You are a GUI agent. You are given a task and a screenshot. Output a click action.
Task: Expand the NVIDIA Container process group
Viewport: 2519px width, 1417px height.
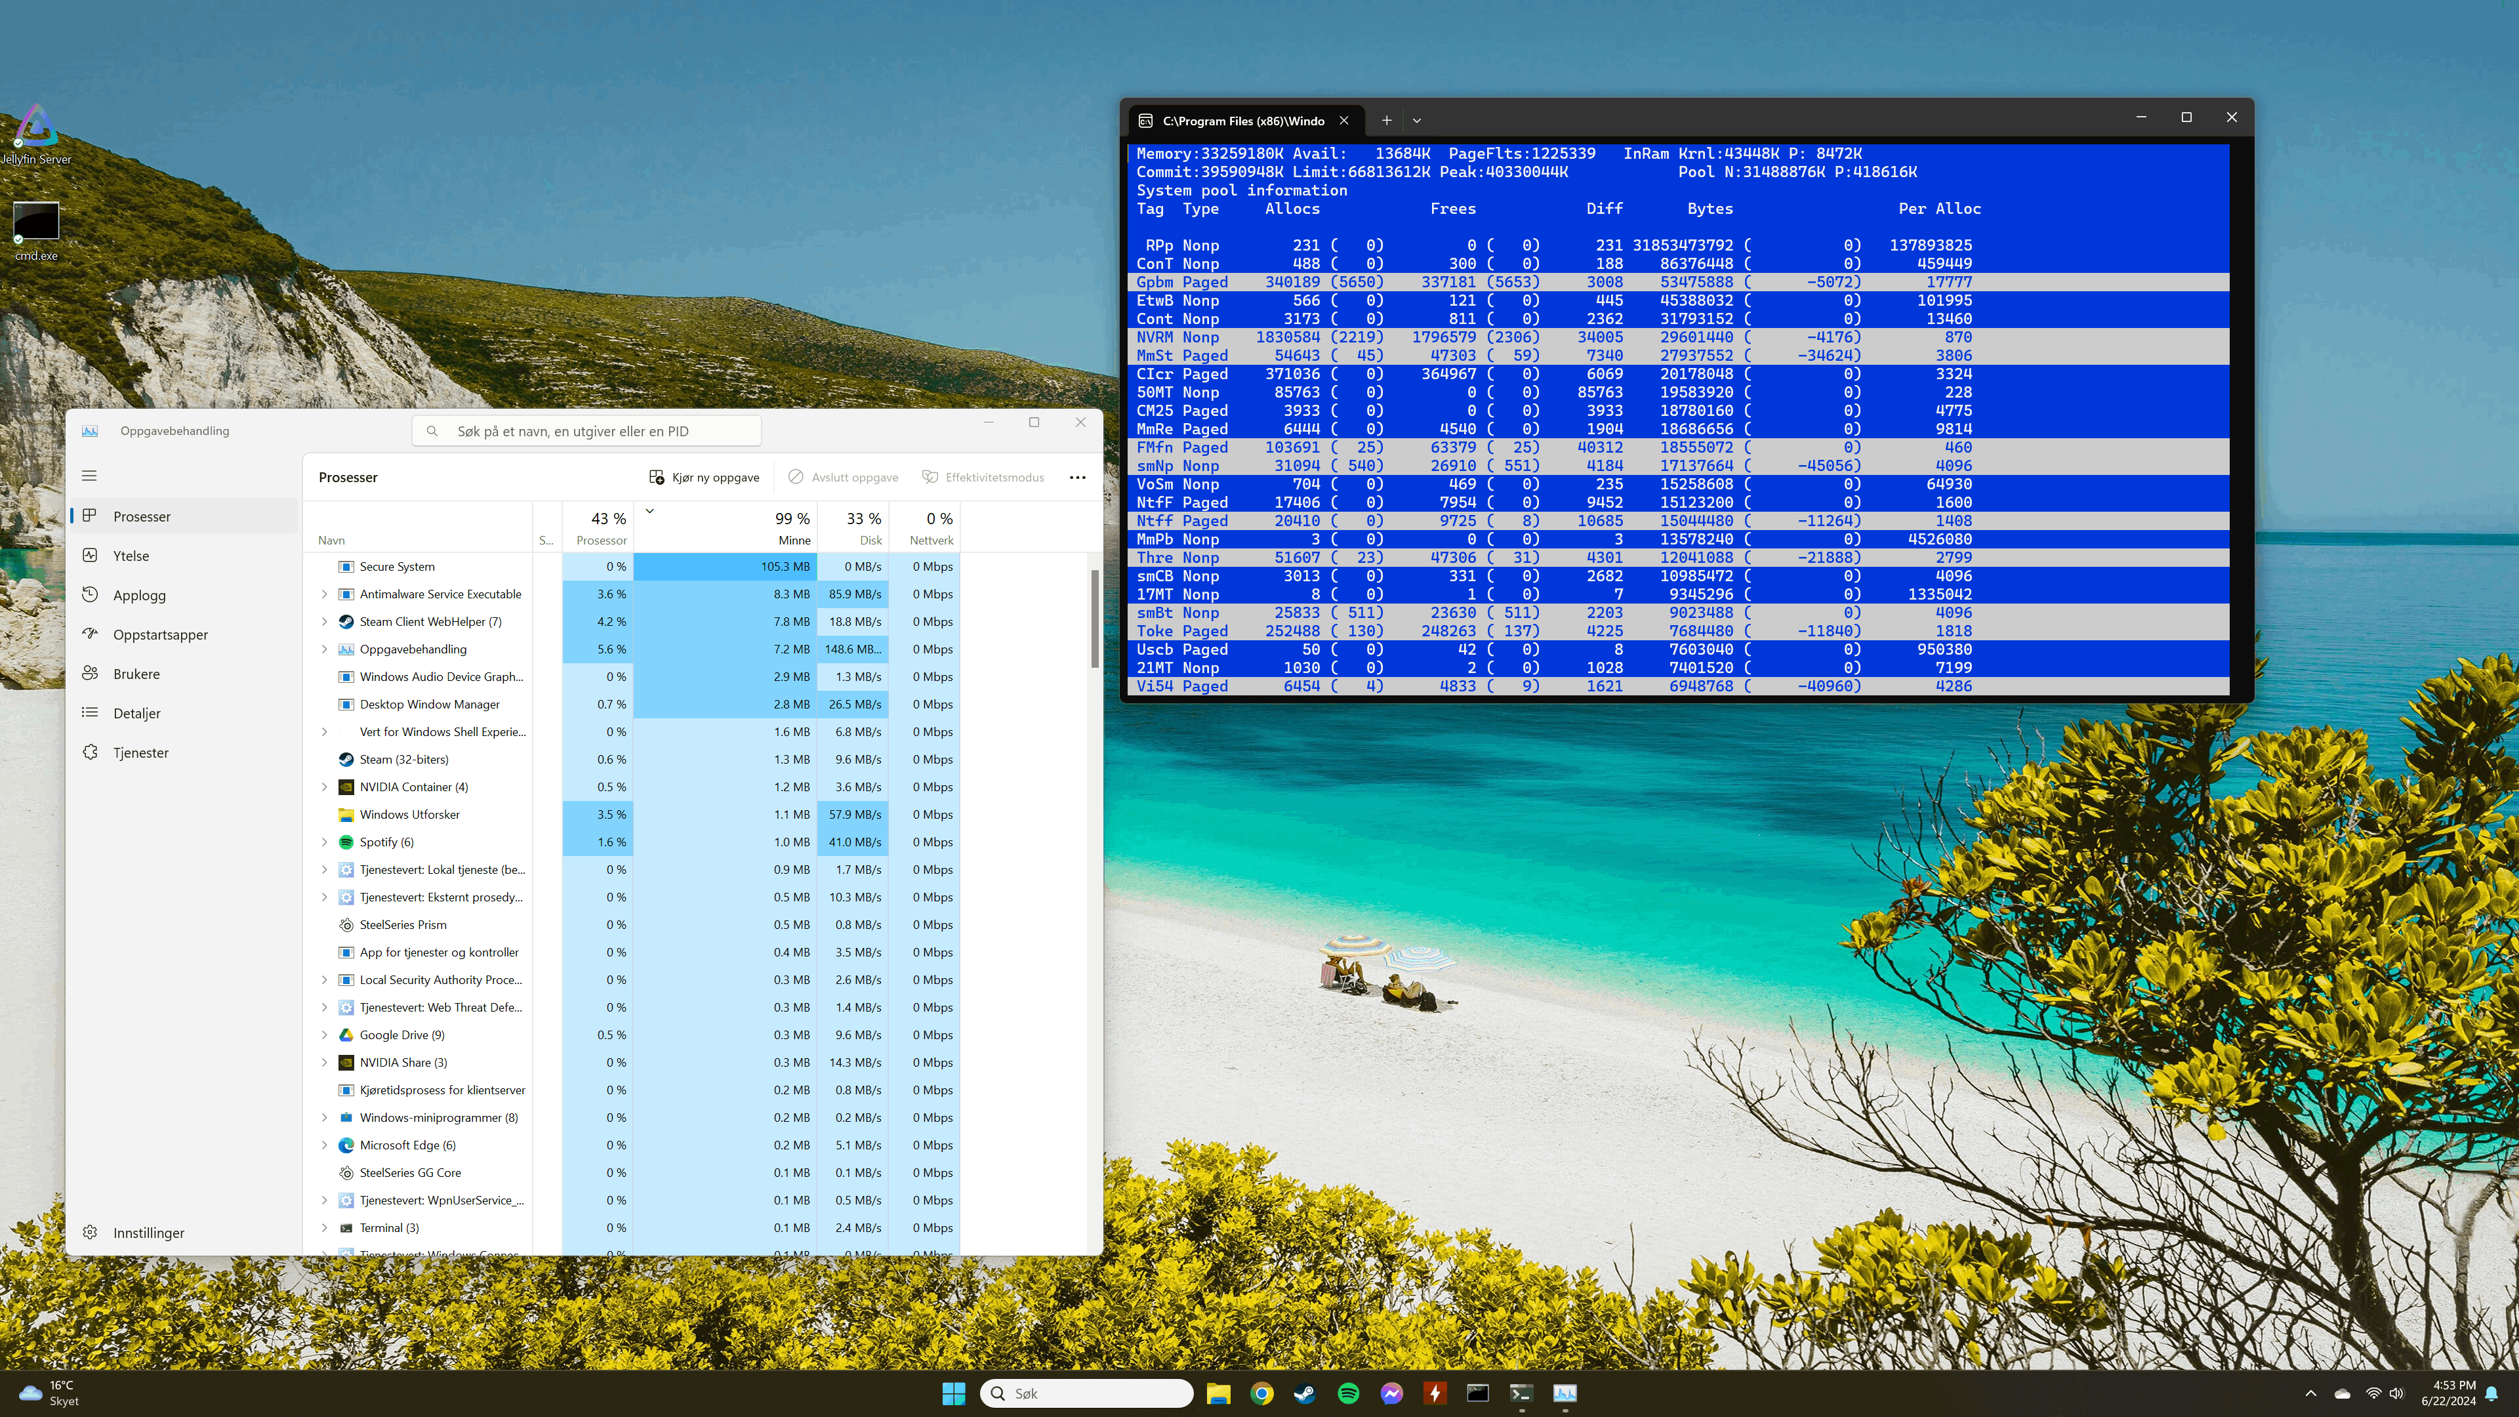pos(325,787)
